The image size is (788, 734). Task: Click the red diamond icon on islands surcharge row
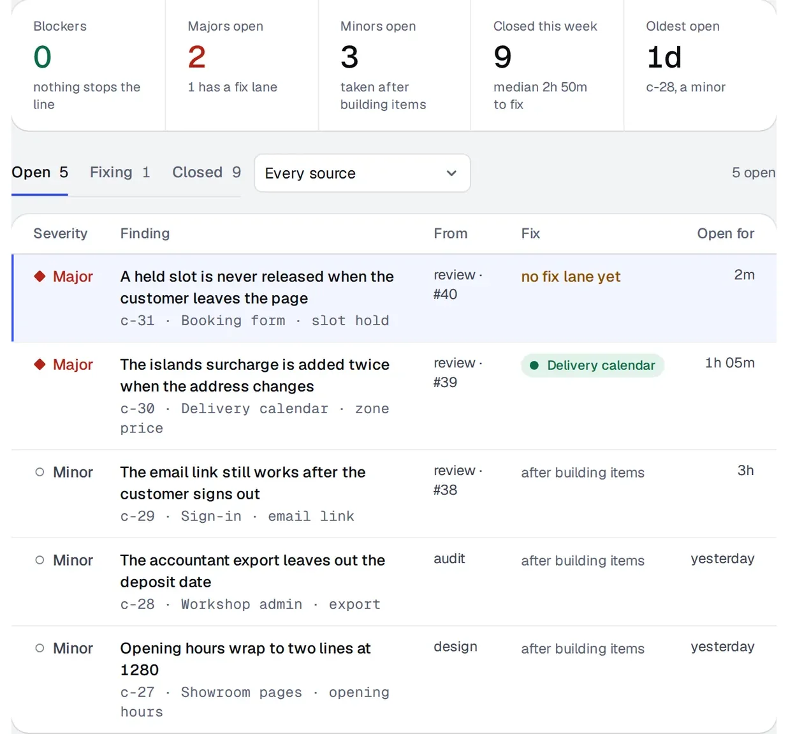(x=40, y=364)
